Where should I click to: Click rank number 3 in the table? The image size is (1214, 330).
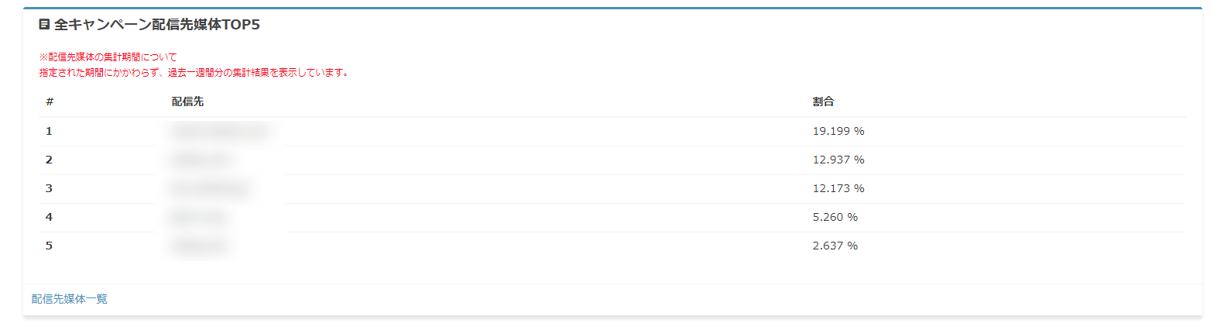point(49,188)
